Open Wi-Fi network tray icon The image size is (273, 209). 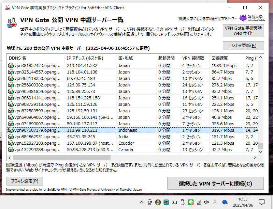(x=199, y=202)
